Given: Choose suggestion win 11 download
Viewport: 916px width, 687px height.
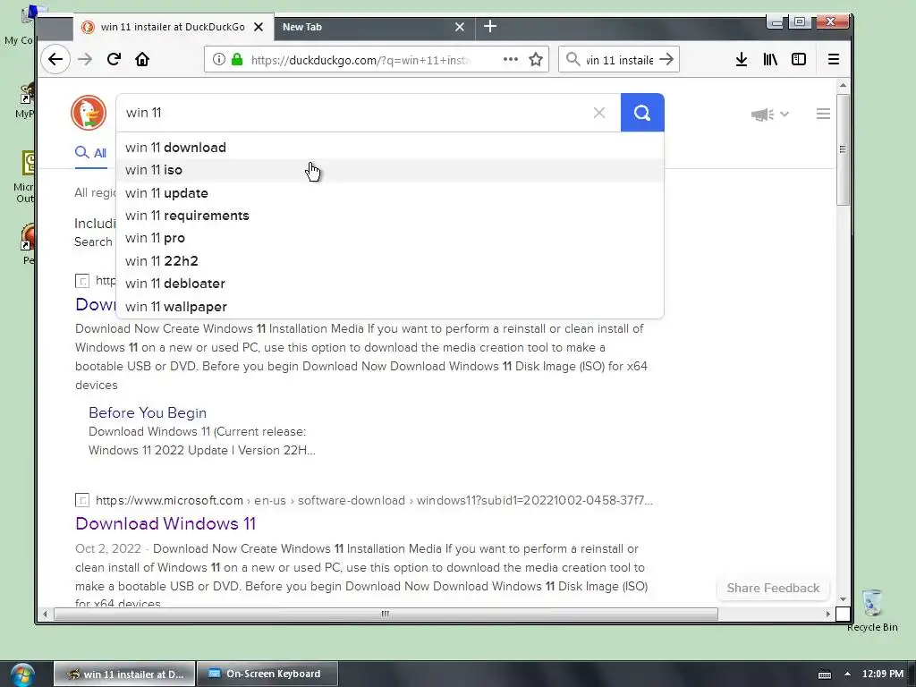Looking at the screenshot, I should [390, 148].
